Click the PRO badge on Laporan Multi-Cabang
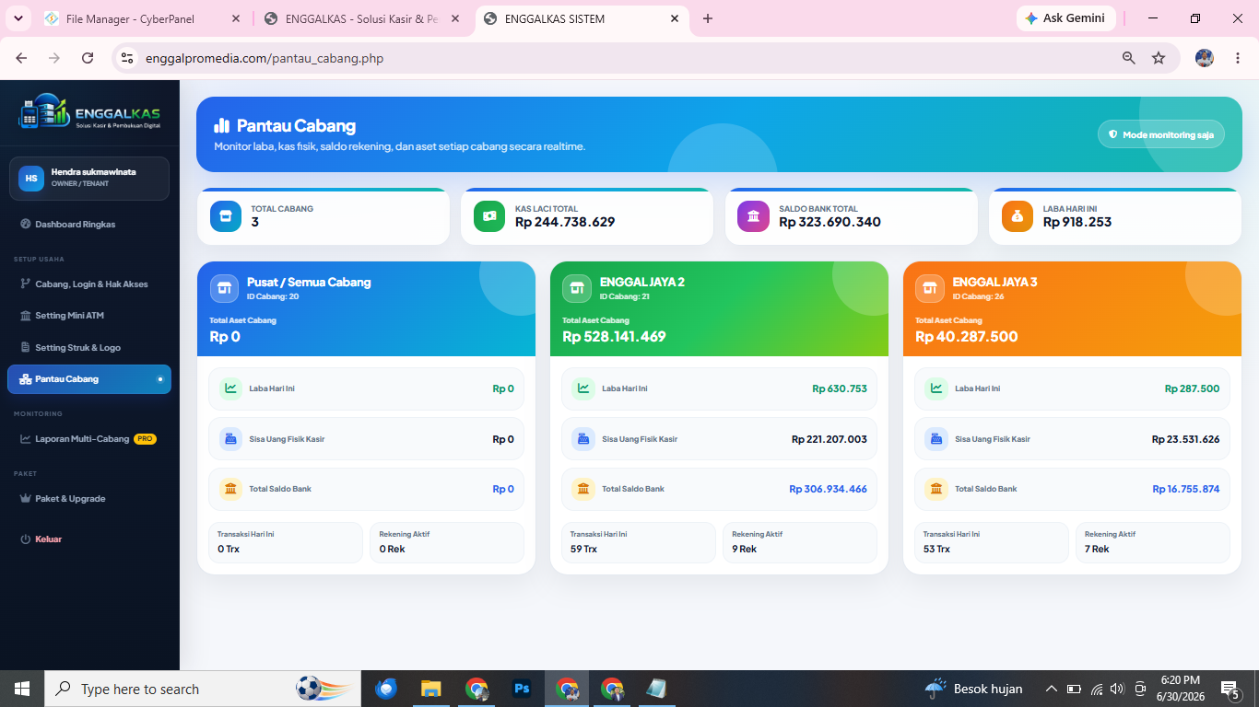 pos(145,439)
